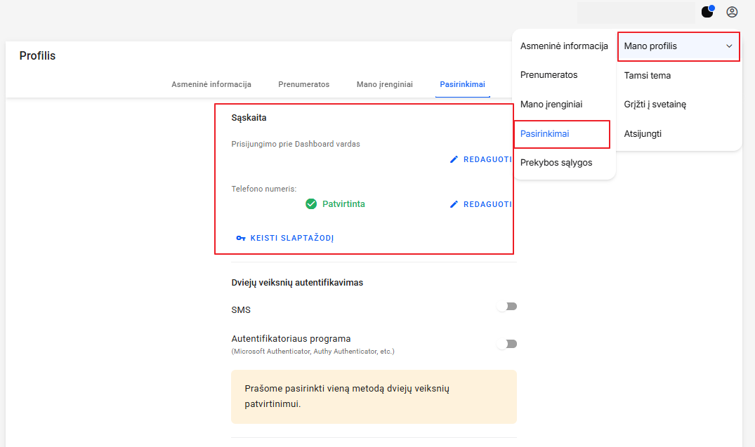Click Prisijungimo prie Dashboard vardas label
This screenshot has width=755, height=447.
[x=296, y=145]
